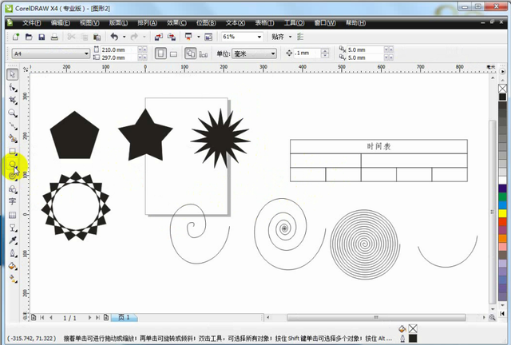Select the Smart fill tool
The width and height of the screenshot is (511, 345).
click(x=13, y=139)
